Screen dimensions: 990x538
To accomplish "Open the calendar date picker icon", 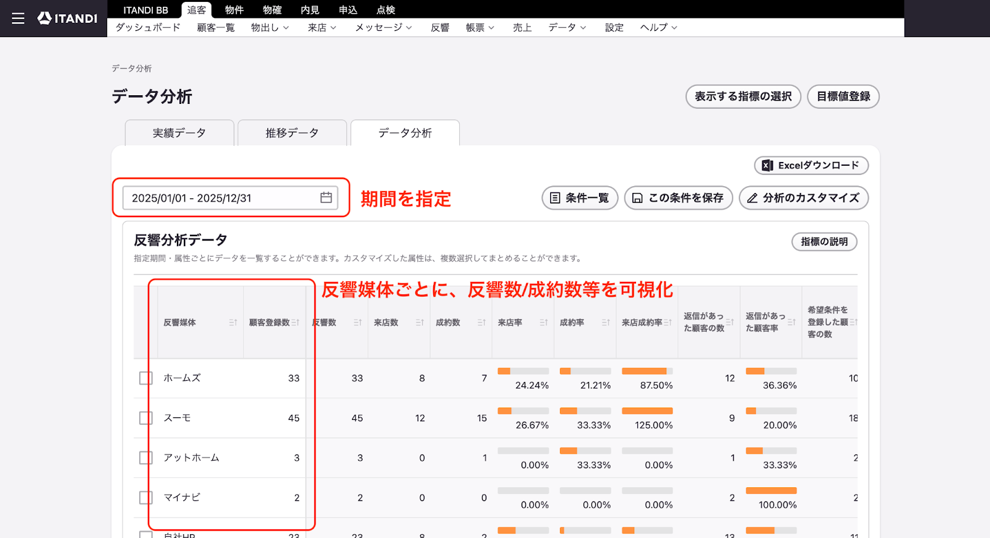I will point(326,198).
